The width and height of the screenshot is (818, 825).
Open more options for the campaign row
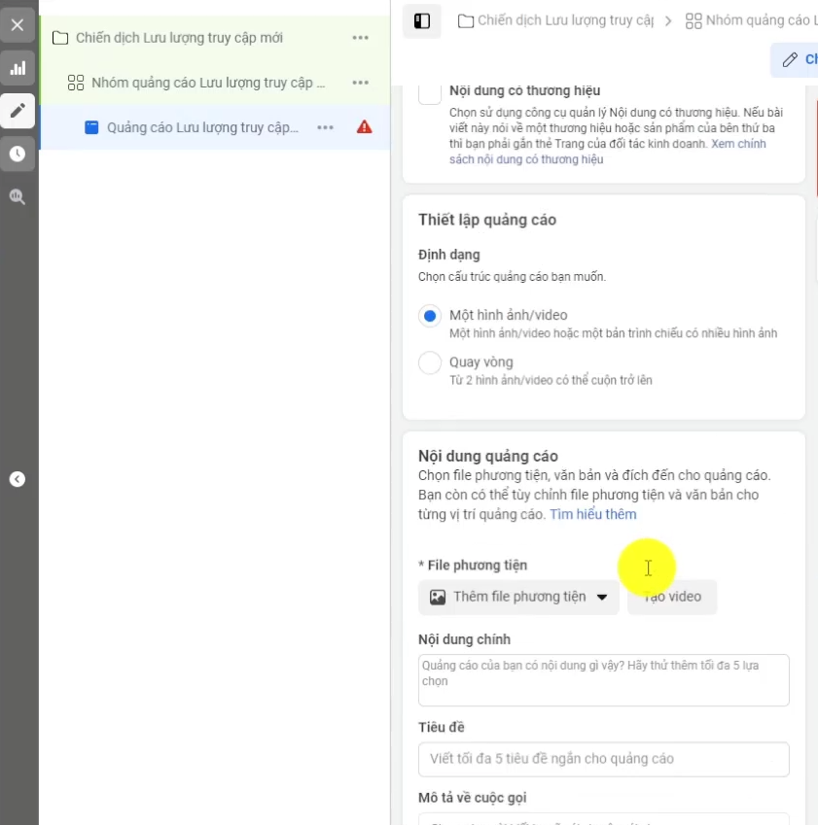pyautogui.click(x=360, y=38)
